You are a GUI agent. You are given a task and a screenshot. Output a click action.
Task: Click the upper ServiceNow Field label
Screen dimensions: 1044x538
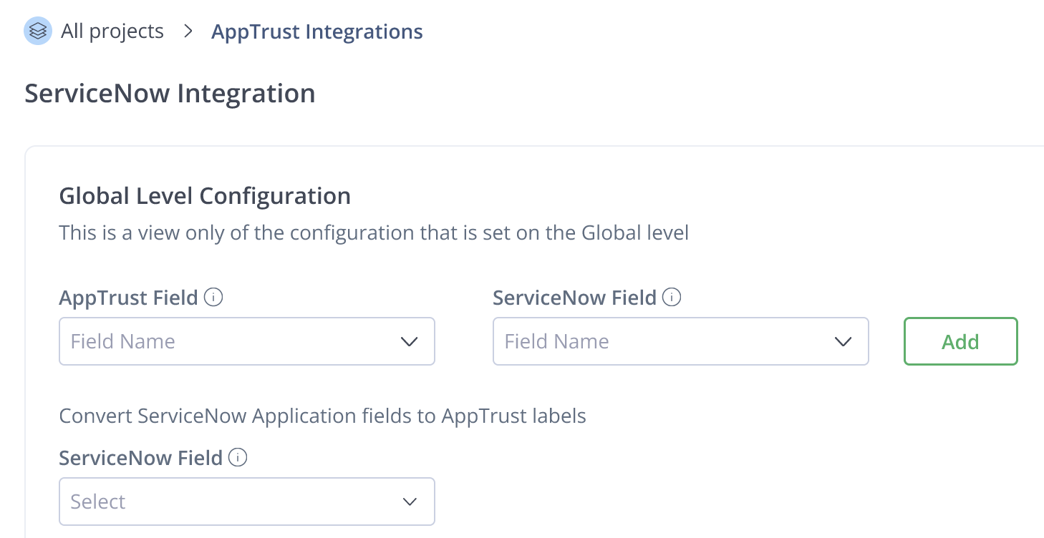pos(574,298)
